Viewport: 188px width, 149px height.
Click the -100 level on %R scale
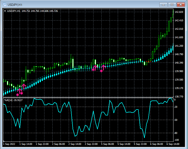tap(176, 140)
